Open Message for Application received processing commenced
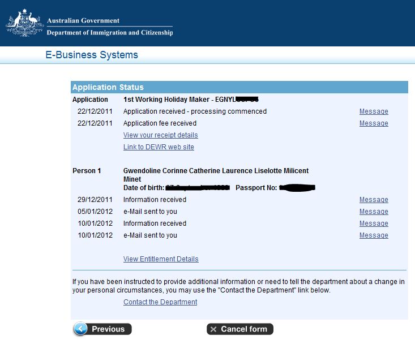 [x=374, y=111]
